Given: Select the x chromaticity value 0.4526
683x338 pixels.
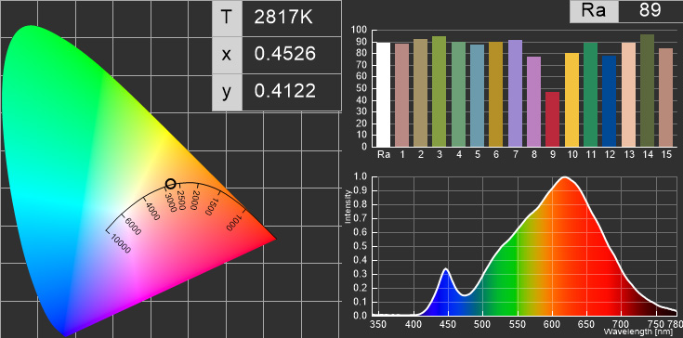Looking at the screenshot, I should click(284, 54).
